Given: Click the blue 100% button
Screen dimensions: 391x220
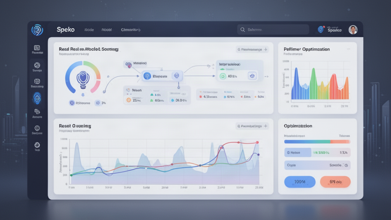Looking at the screenshot, I should tap(300, 182).
